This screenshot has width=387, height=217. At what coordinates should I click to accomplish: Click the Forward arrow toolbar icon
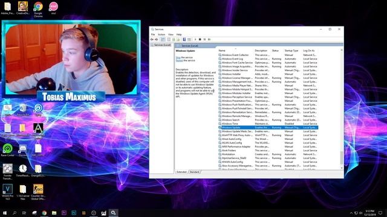pyautogui.click(x=156, y=39)
